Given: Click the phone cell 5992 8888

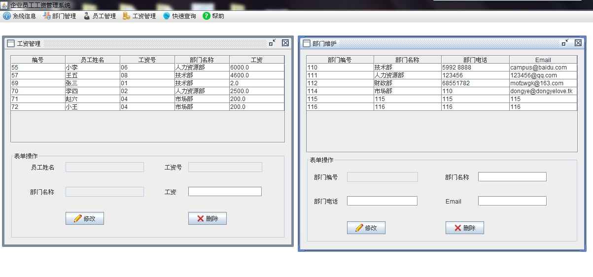Looking at the screenshot, I should 476,68.
